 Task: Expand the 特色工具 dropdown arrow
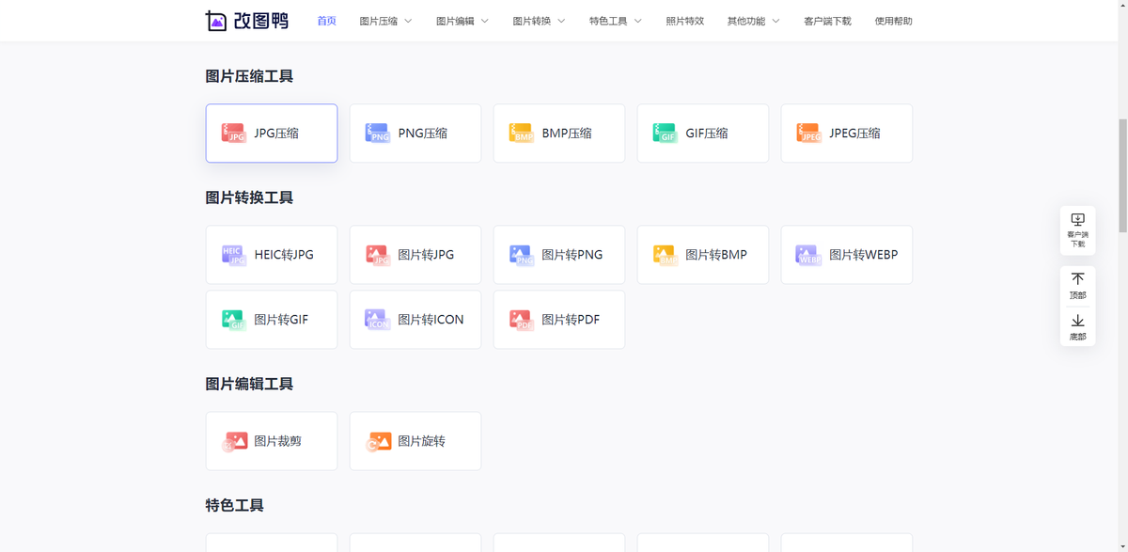pyautogui.click(x=637, y=21)
